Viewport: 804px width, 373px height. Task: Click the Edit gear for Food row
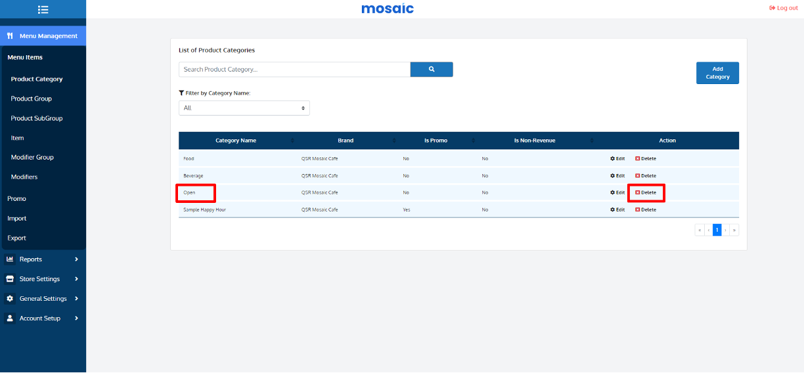[x=617, y=158]
